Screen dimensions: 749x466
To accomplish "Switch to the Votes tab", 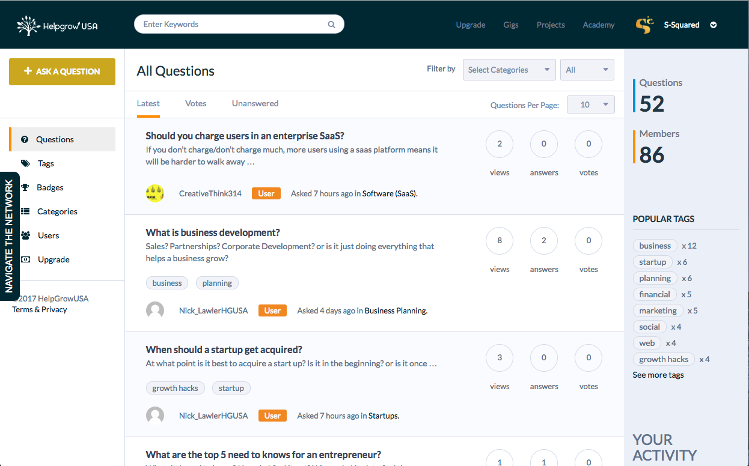I will [196, 103].
